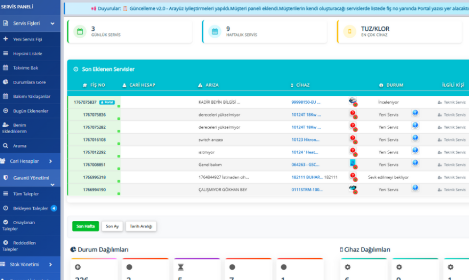Expand the Cari Hesaplar menu
This screenshot has width=469, height=280.
point(50,161)
